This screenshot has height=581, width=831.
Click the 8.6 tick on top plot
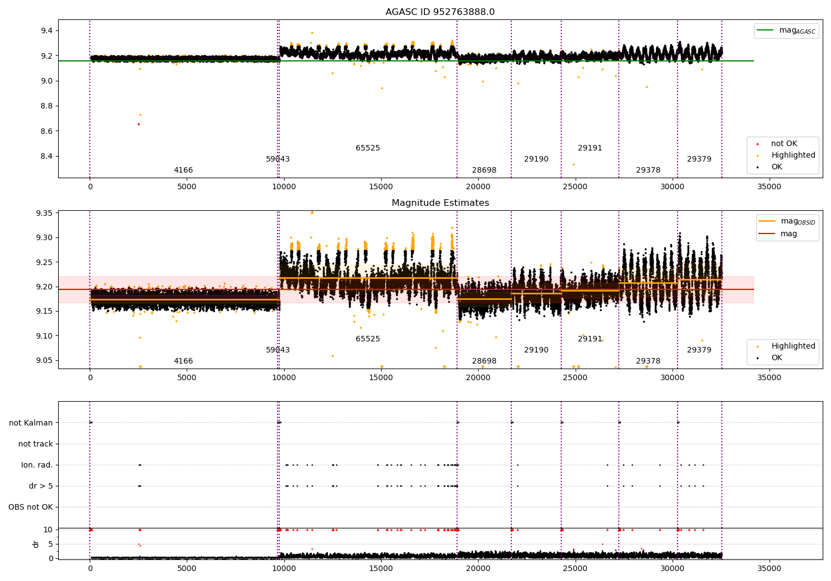[47, 132]
